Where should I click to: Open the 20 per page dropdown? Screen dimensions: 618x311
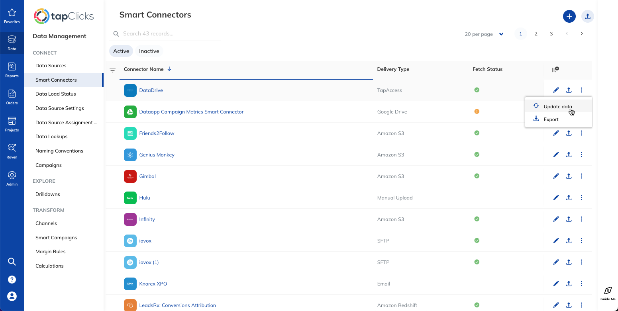tap(484, 34)
